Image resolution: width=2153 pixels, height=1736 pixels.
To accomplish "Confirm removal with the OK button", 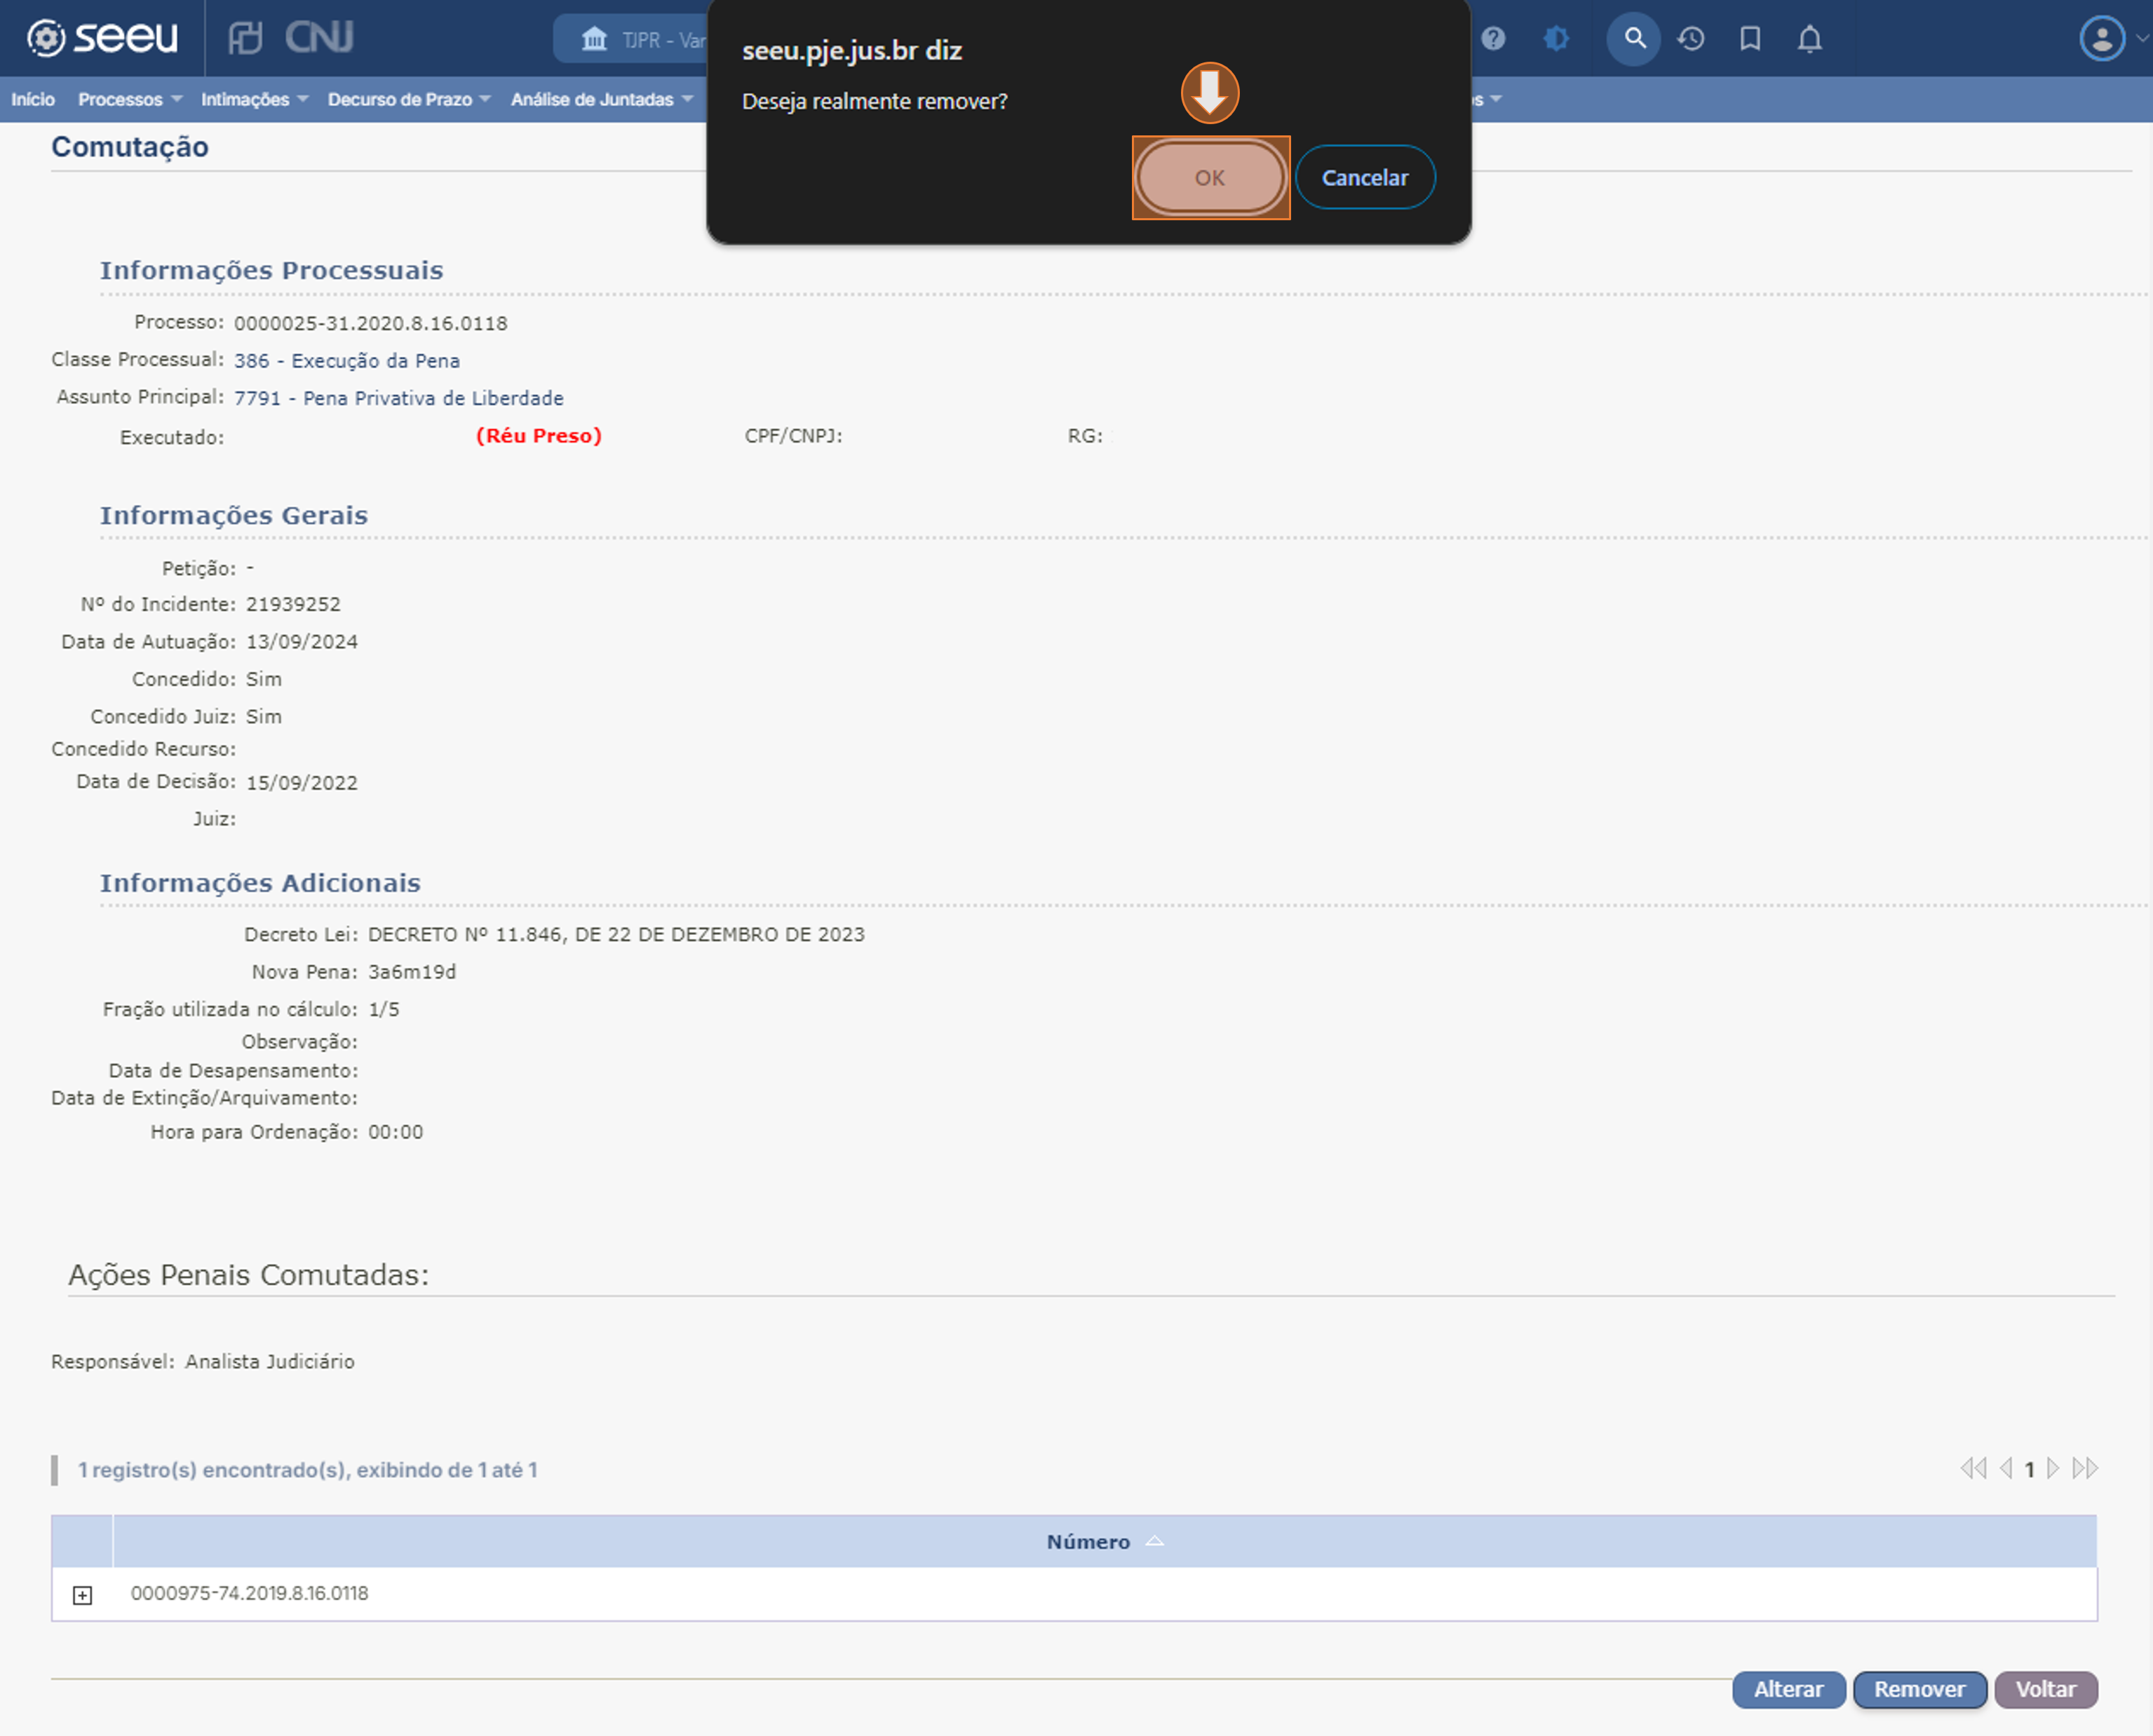I will tap(1210, 177).
